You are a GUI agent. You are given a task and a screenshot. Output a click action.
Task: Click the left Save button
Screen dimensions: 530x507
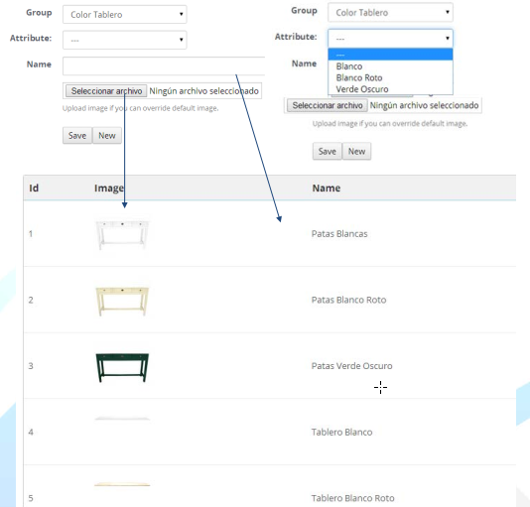77,136
